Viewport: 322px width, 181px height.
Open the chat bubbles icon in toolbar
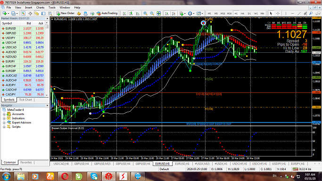[318, 13]
